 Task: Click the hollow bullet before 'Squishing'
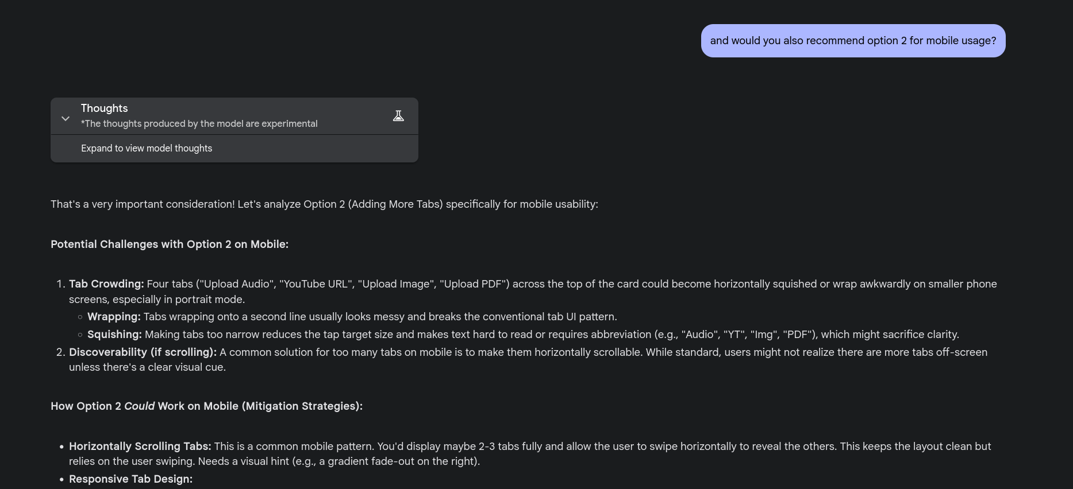(80, 335)
